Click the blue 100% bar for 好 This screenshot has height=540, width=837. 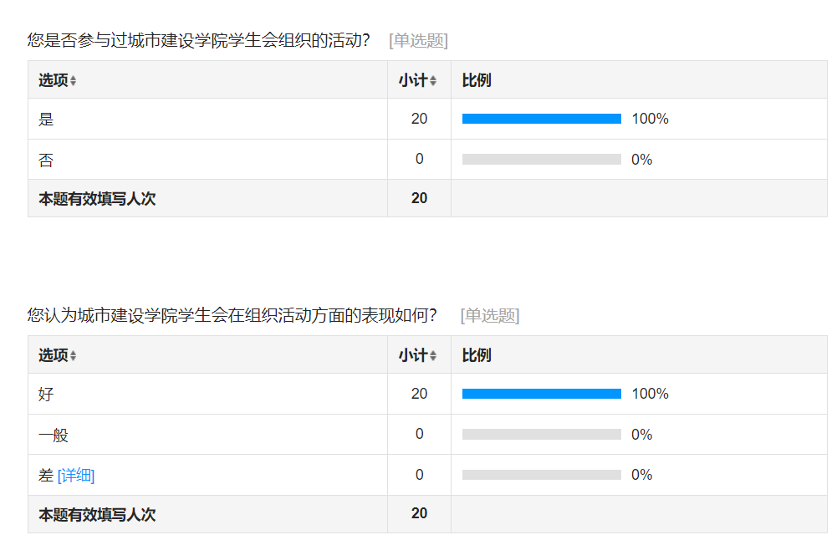pyautogui.click(x=541, y=394)
